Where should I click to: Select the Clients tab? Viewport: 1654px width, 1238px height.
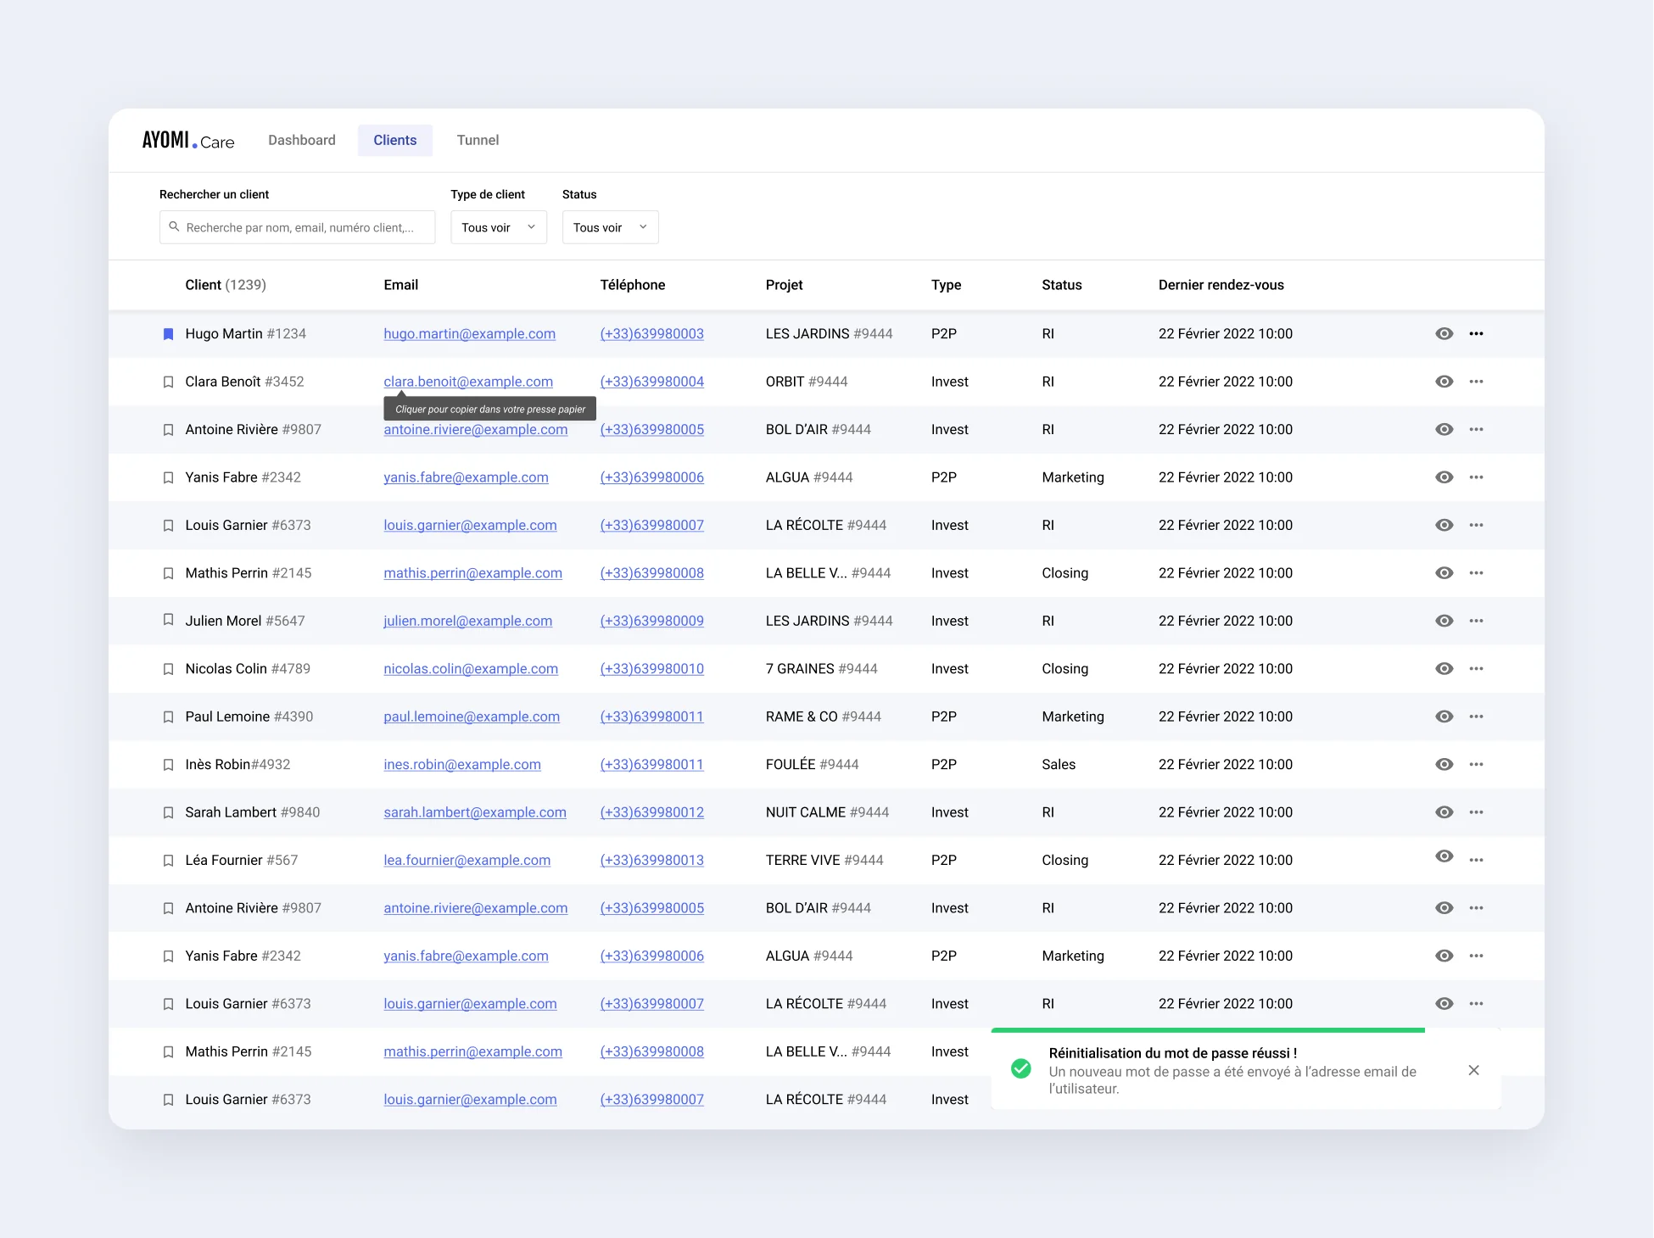[x=395, y=140]
